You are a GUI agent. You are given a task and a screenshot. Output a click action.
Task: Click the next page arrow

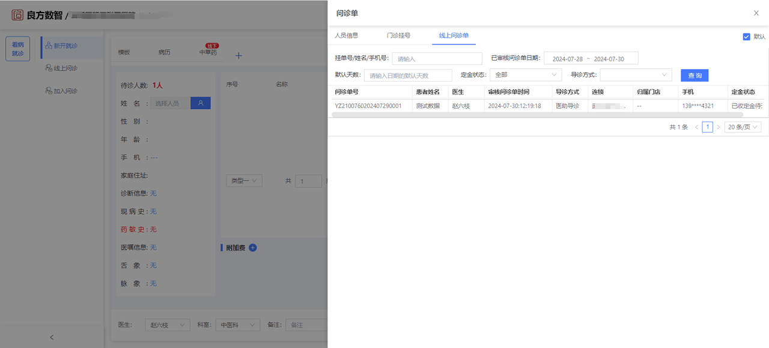click(718, 127)
